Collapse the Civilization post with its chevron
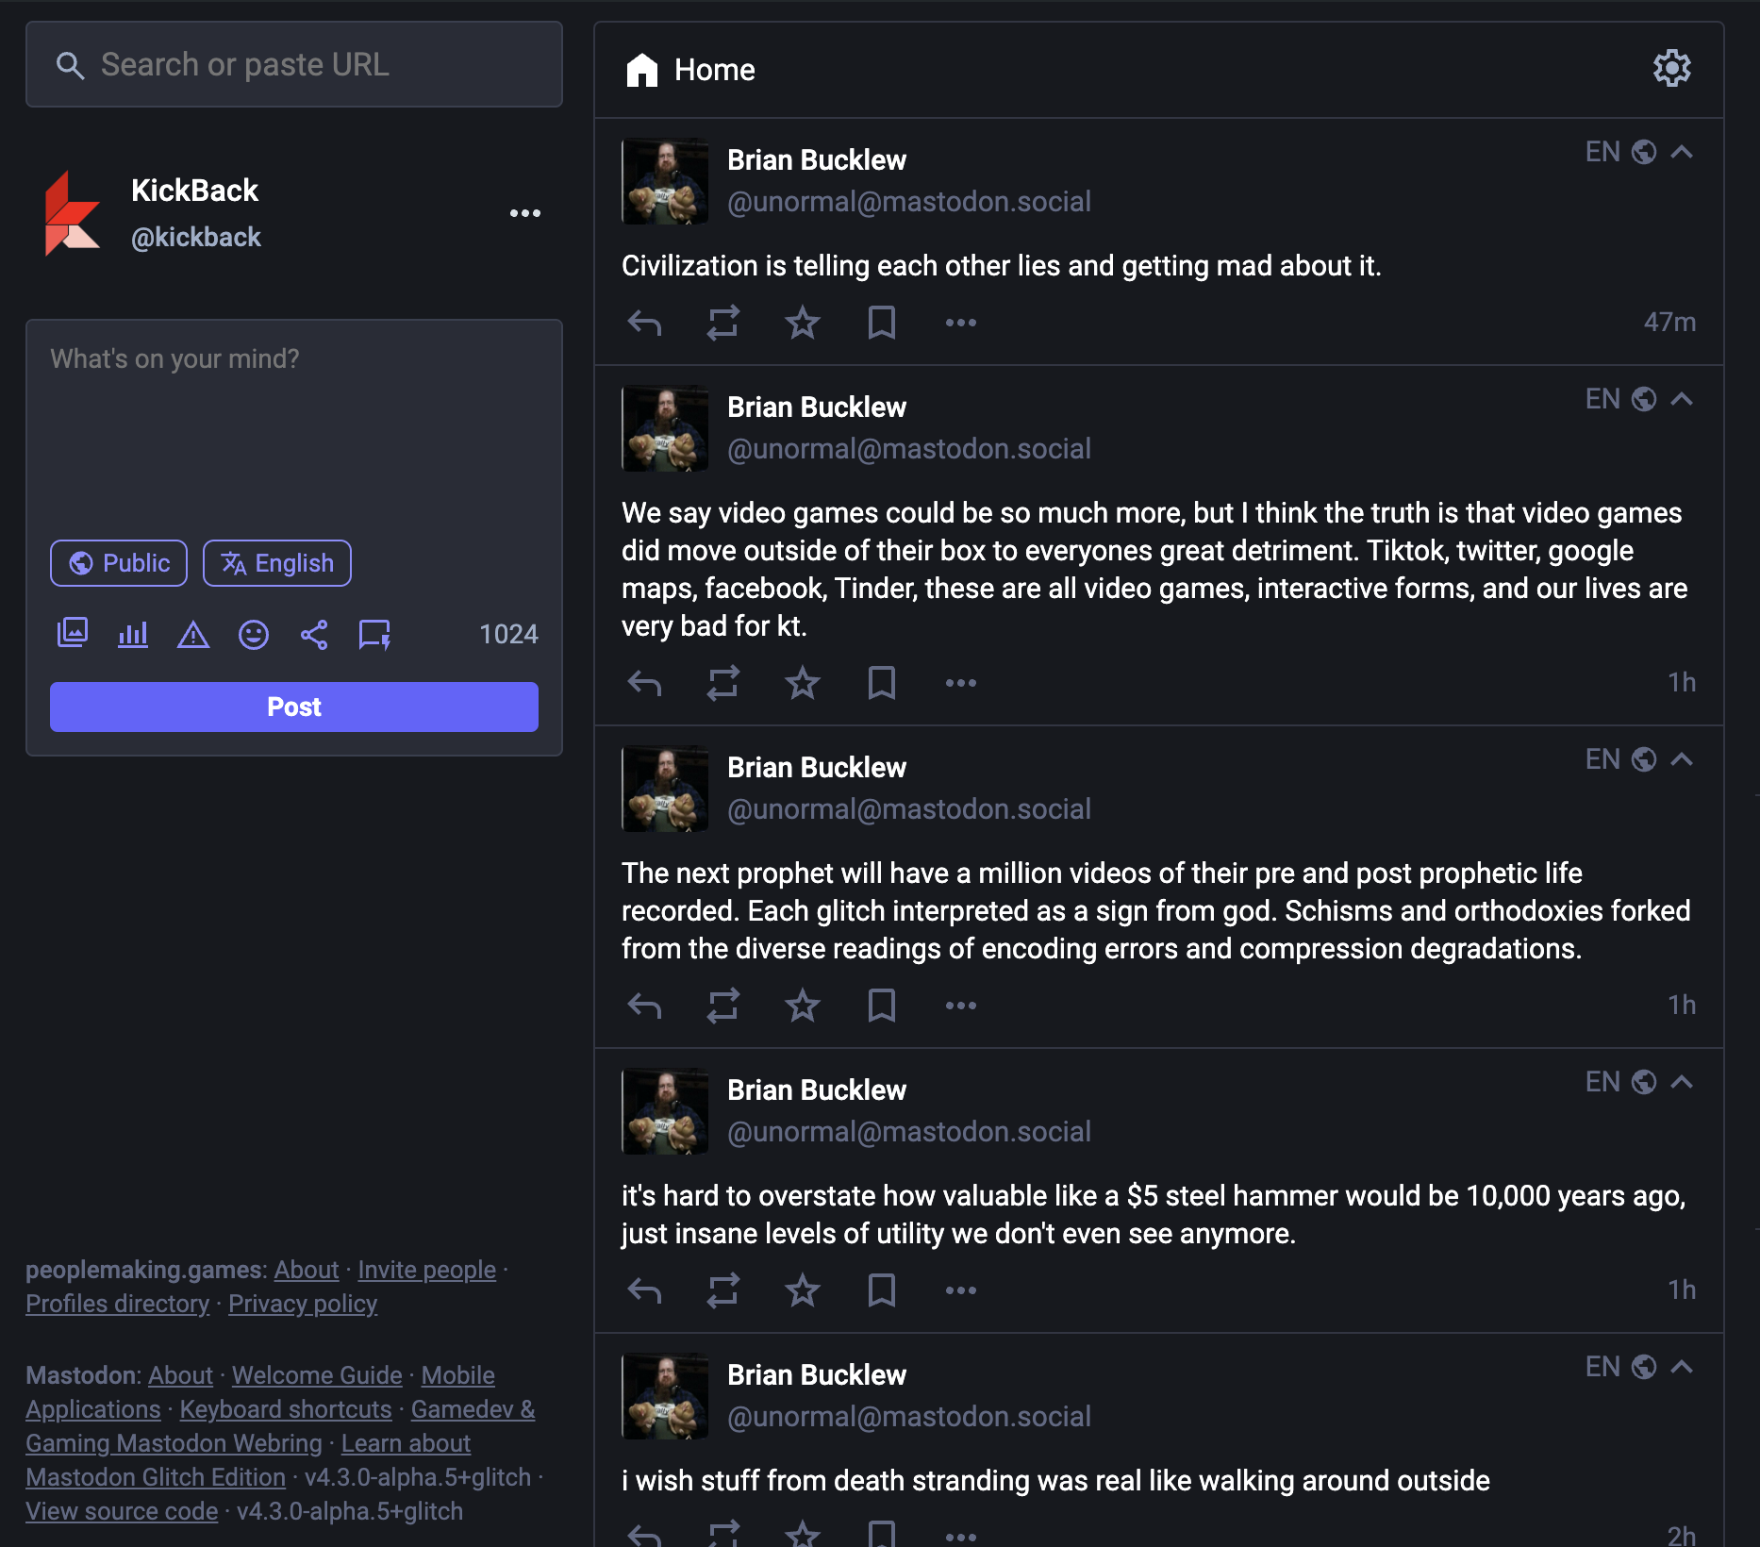 pos(1682,150)
